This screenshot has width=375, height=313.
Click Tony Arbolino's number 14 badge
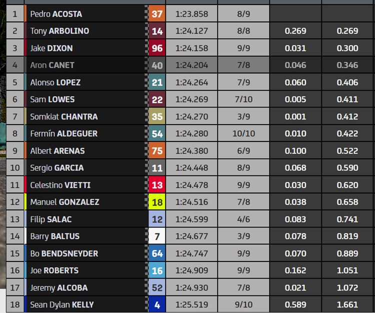coord(157,31)
